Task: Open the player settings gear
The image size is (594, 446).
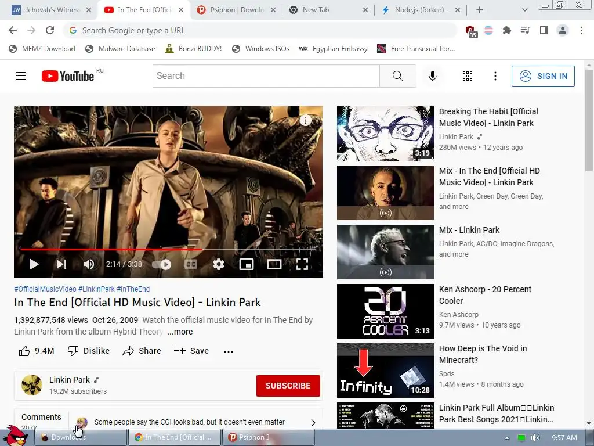Action: click(219, 264)
